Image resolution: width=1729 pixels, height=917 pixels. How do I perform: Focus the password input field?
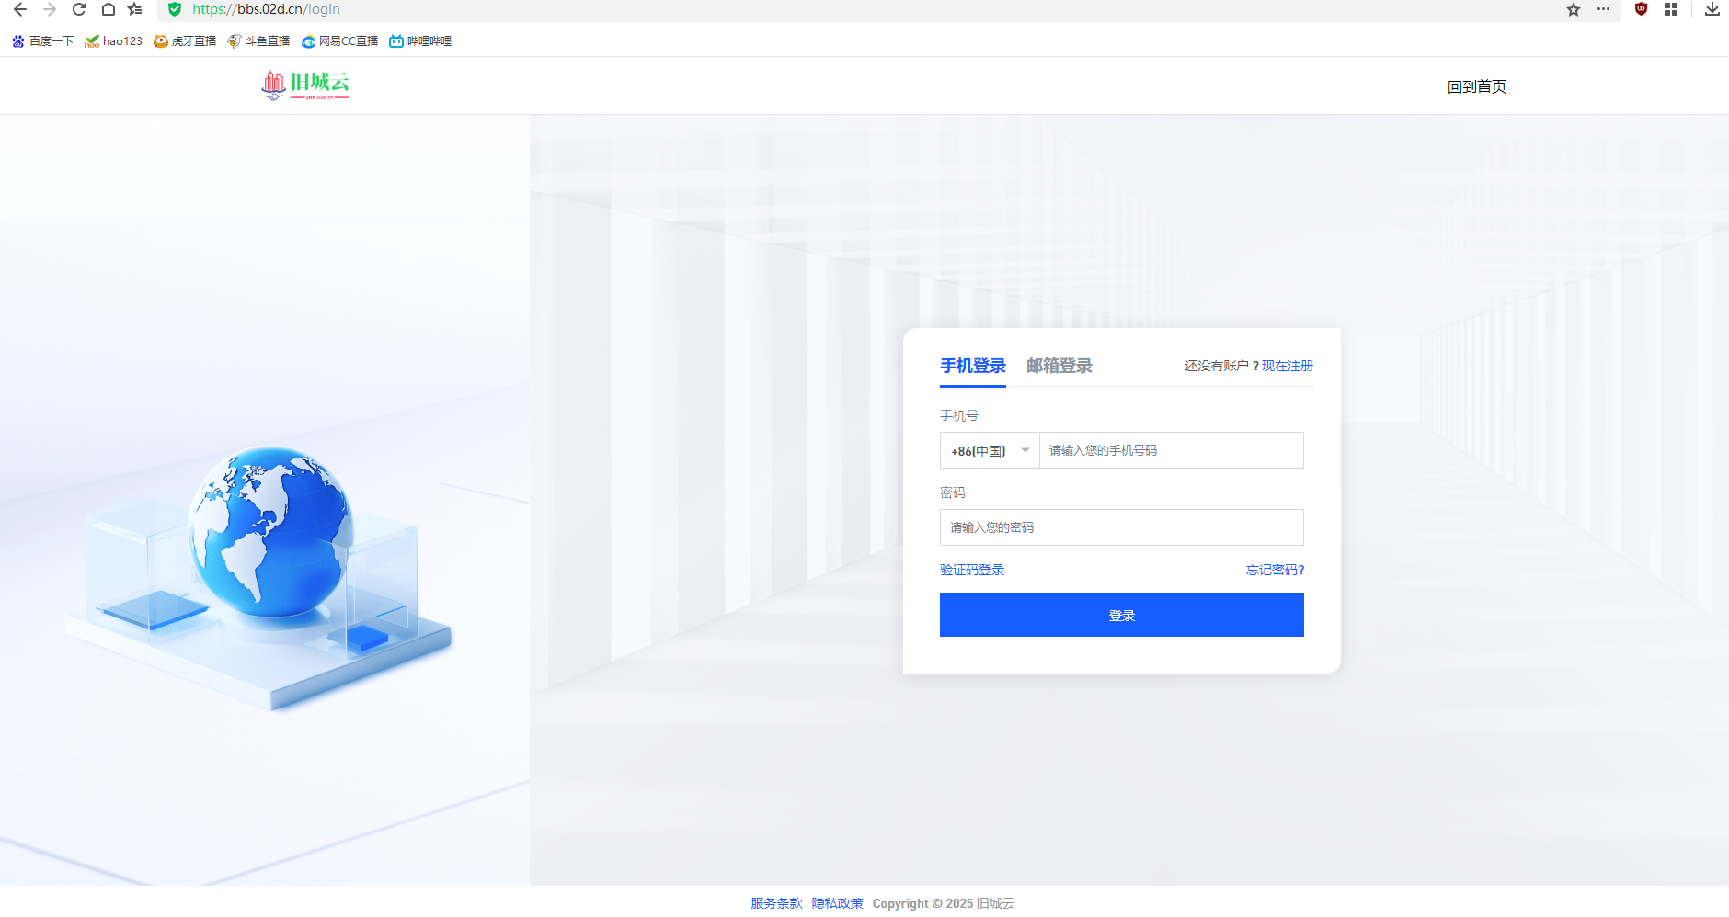[x=1121, y=527]
